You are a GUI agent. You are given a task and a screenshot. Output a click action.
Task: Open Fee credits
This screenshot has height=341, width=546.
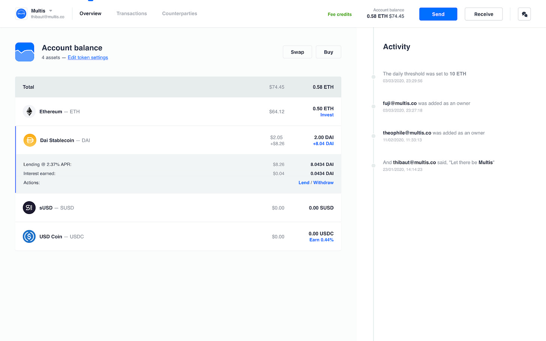pos(340,14)
